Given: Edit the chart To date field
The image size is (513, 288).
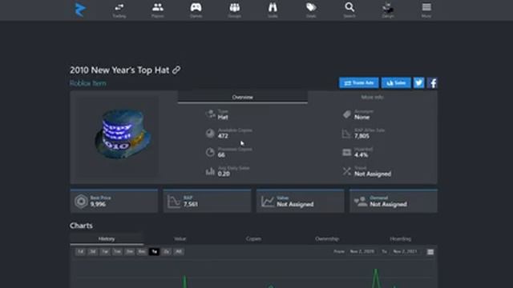Looking at the screenshot, I should click(x=406, y=251).
